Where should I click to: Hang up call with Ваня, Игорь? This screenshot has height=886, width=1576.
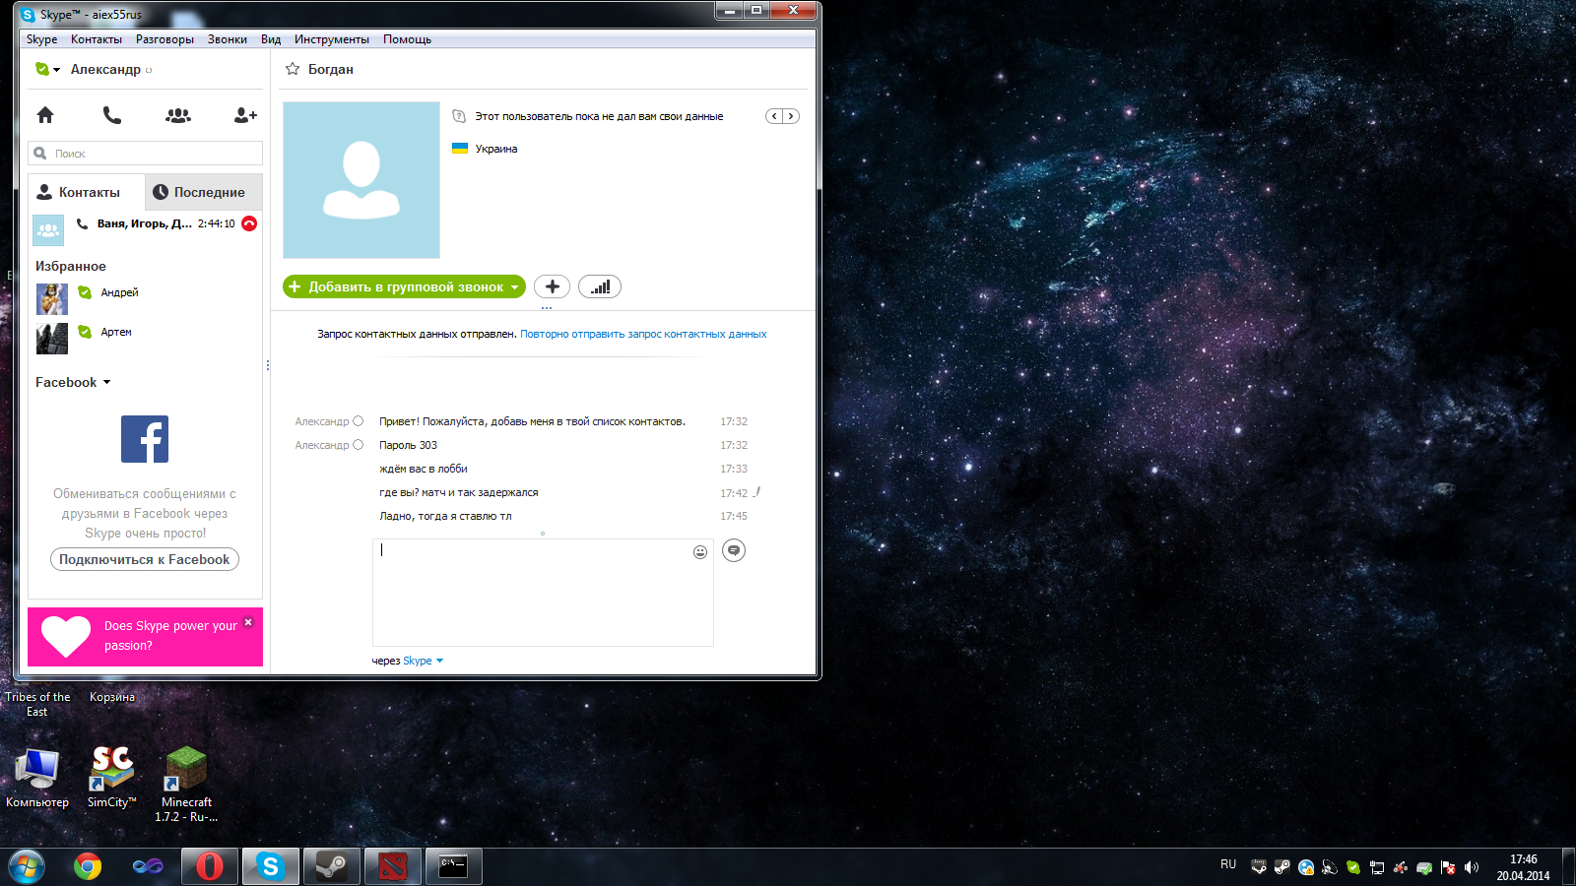pos(249,223)
